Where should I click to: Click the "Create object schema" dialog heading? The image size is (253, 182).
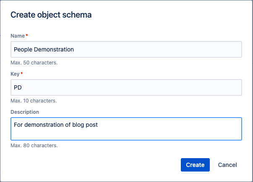tap(51, 15)
